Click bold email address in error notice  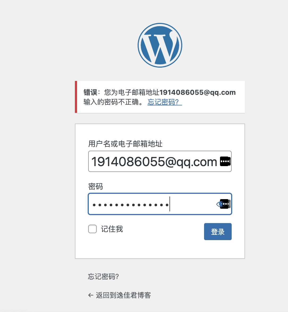[x=197, y=92]
